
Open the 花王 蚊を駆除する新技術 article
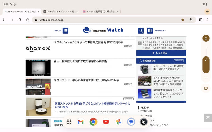click(x=80, y=61)
